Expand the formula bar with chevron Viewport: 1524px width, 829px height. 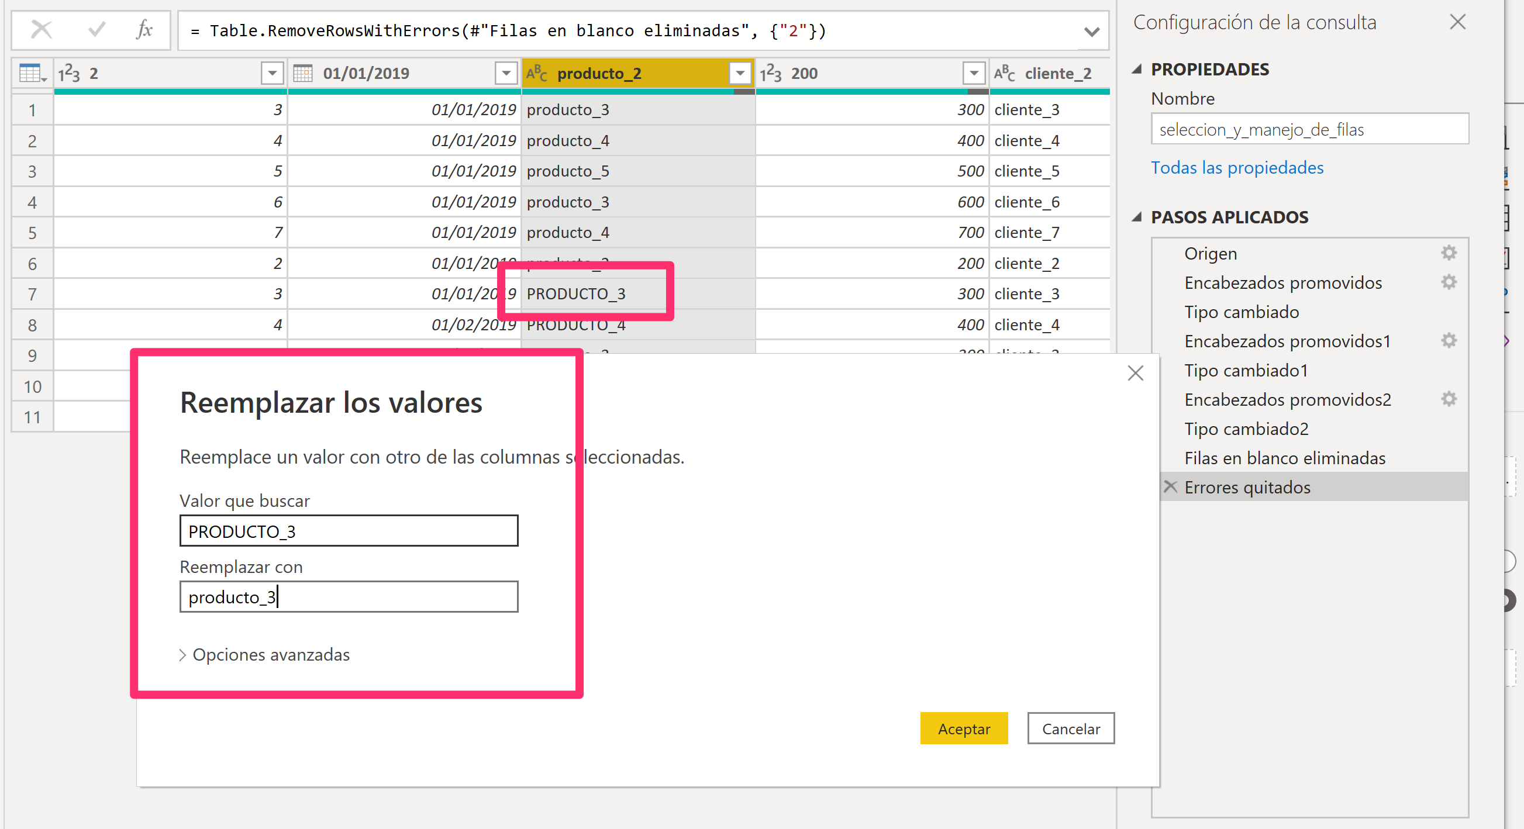point(1091,32)
